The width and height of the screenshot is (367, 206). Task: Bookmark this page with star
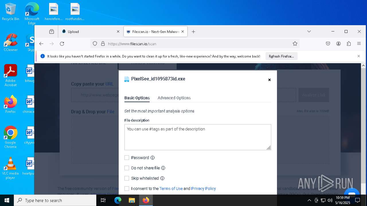[x=295, y=44]
